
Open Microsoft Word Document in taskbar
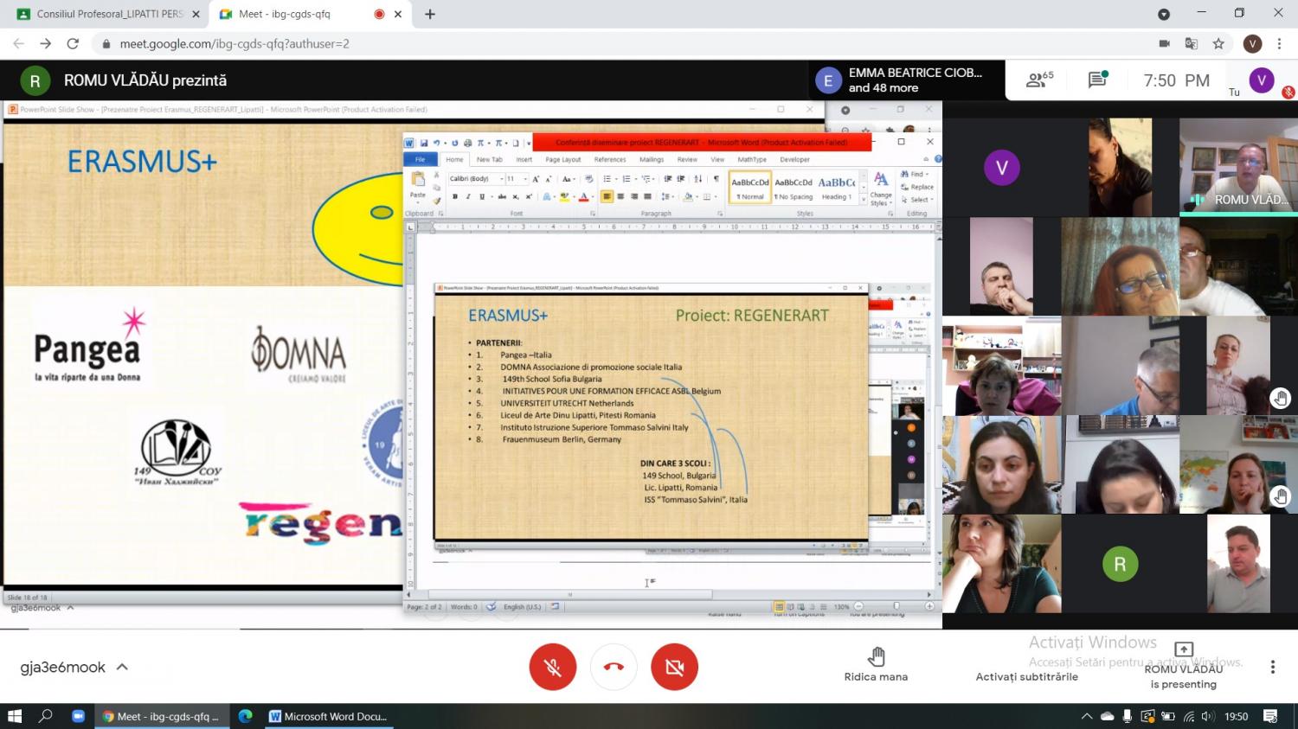click(x=328, y=716)
